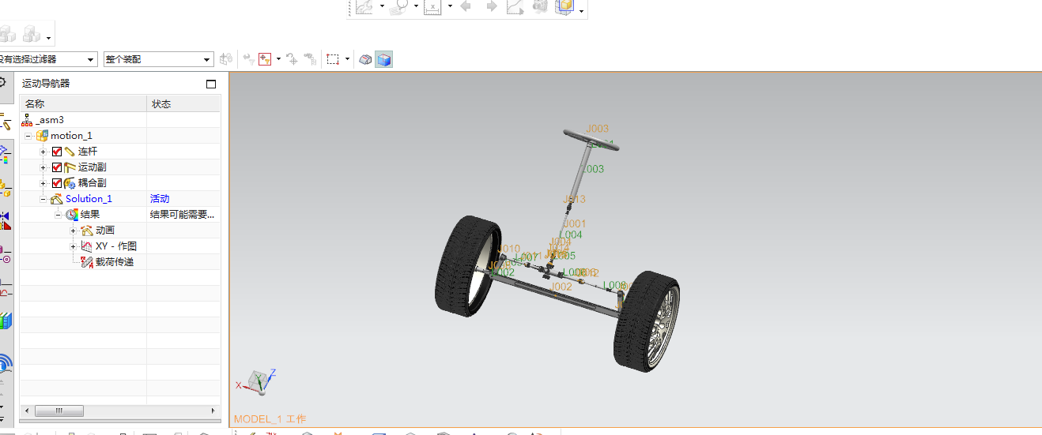Click the camera capture icon in top toolbar
Screen dimensions: 1042x435
(540, 6)
